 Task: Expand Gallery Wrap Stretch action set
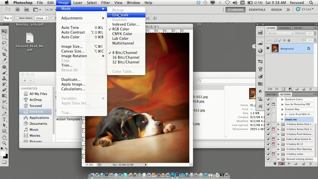point(279,139)
